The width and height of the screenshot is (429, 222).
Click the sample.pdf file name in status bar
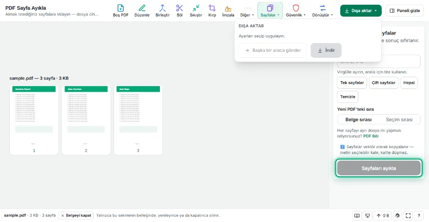pyautogui.click(x=15, y=215)
